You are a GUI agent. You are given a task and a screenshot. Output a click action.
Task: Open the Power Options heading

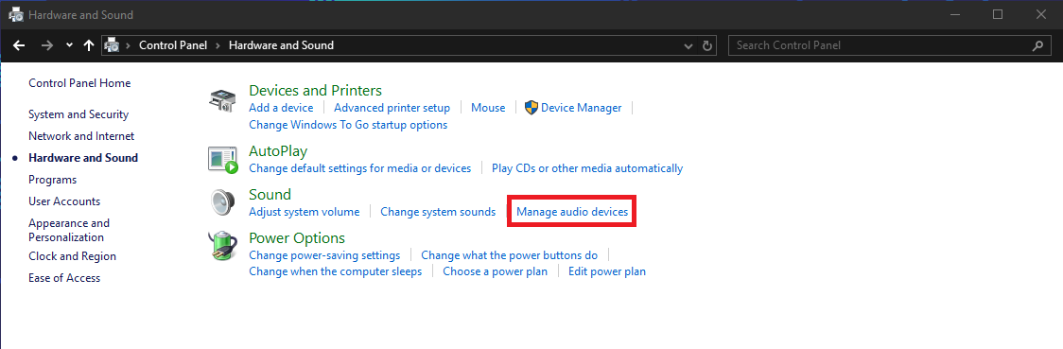pyautogui.click(x=297, y=237)
